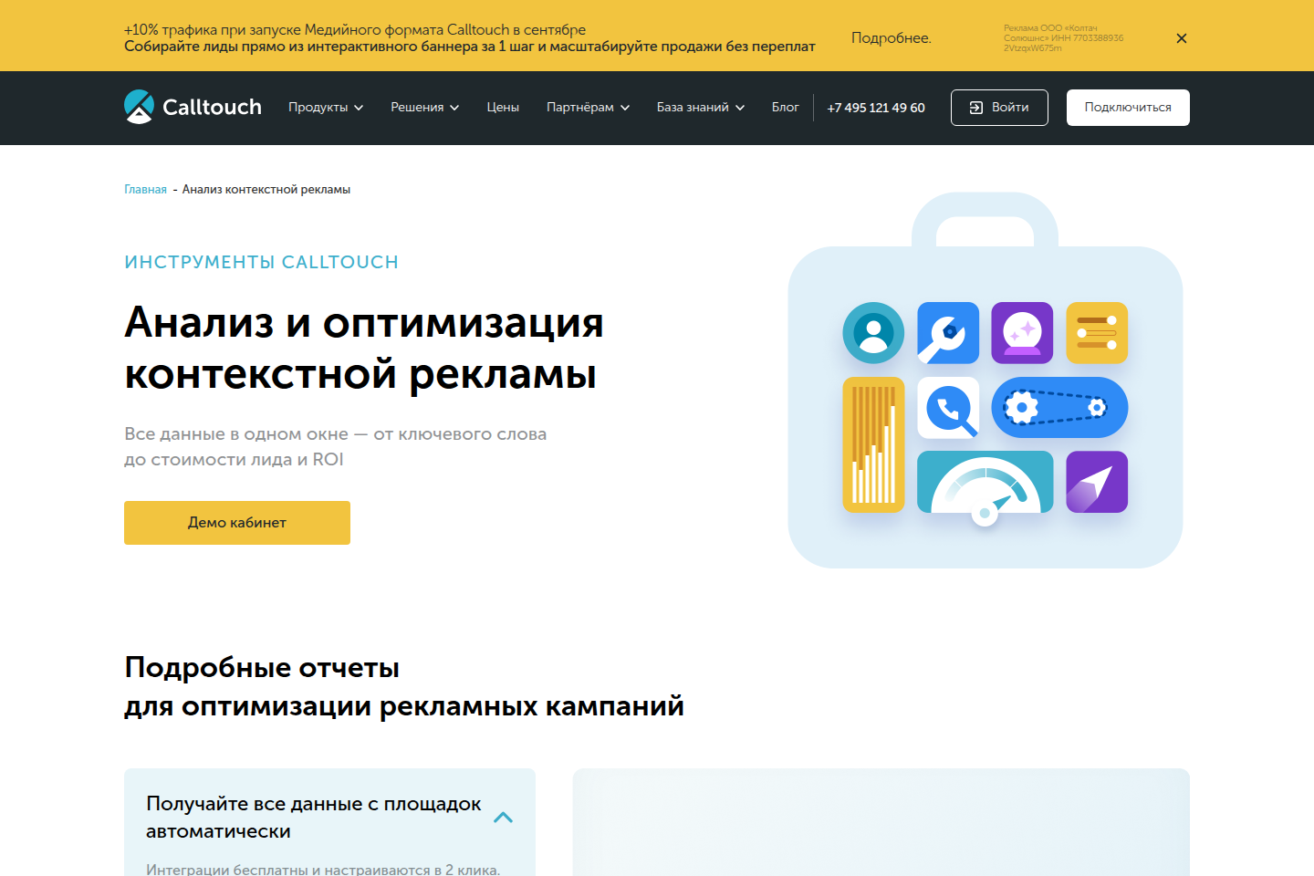
Task: Click the login arrow icon in Войти
Action: (x=976, y=108)
